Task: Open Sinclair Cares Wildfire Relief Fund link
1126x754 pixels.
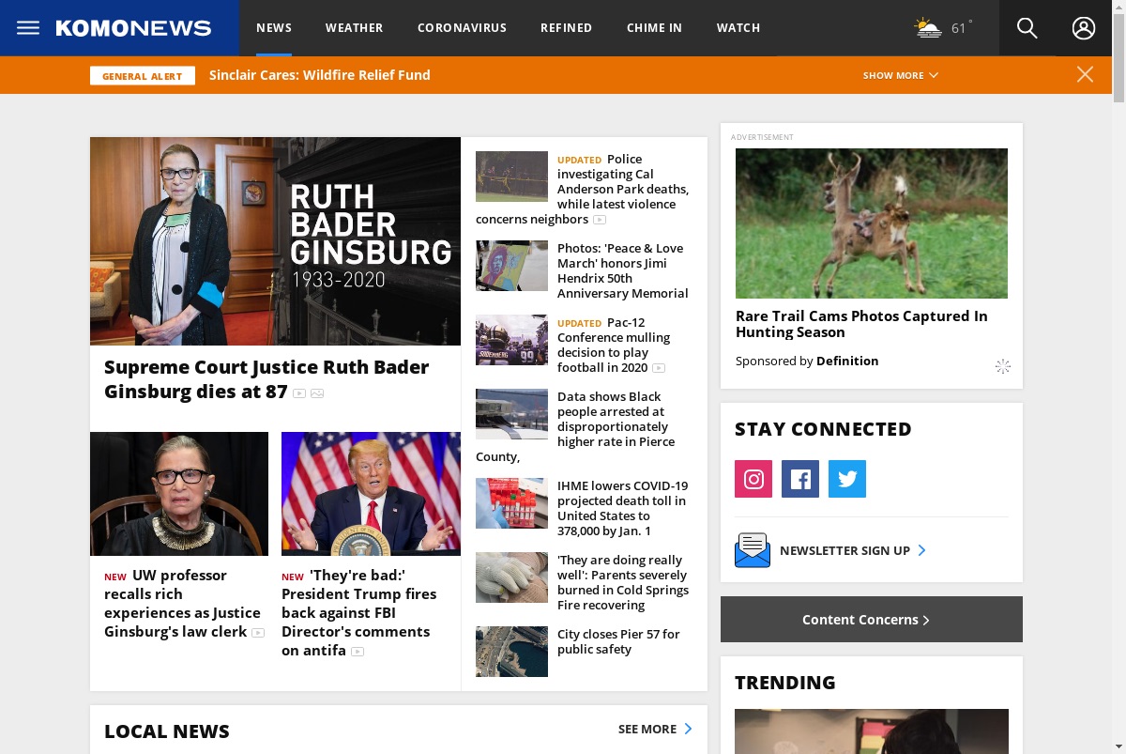Action: coord(320,75)
